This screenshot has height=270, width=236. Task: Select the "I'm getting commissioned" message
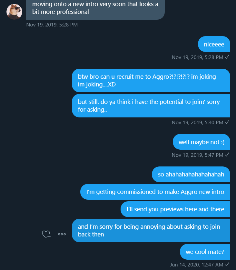point(155,192)
